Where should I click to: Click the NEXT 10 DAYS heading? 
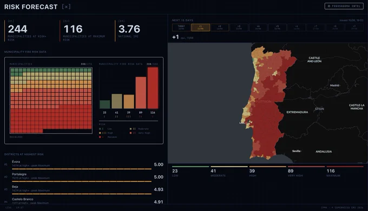(x=182, y=21)
